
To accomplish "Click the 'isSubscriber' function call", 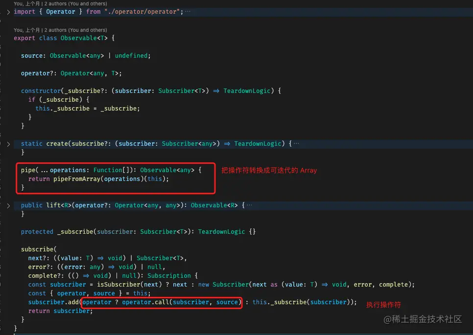I will pos(118,285).
